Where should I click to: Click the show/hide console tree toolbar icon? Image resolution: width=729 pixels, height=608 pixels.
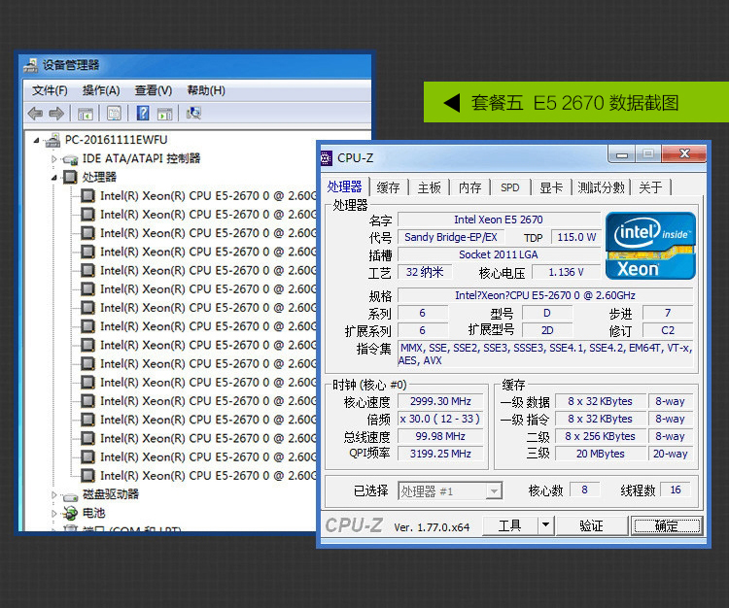86,114
